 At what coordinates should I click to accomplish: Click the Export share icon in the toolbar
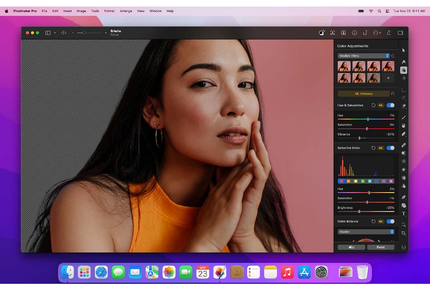click(x=389, y=33)
